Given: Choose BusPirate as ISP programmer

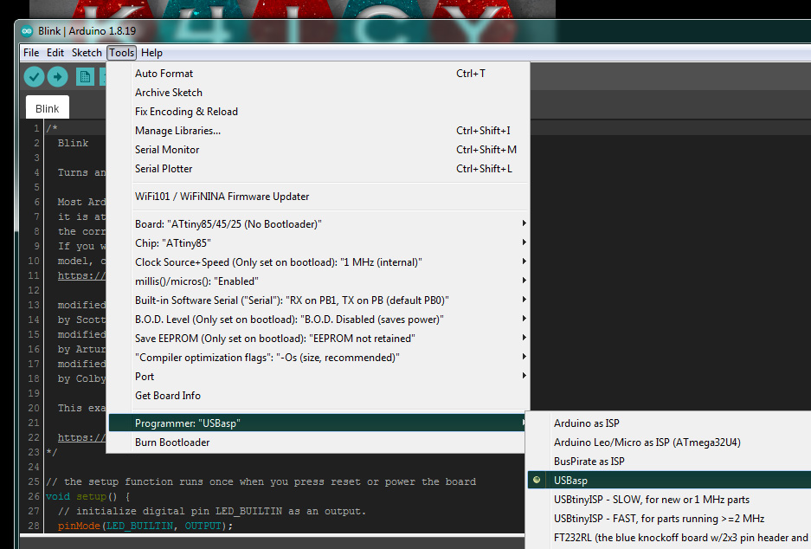Looking at the screenshot, I should tap(669, 461).
